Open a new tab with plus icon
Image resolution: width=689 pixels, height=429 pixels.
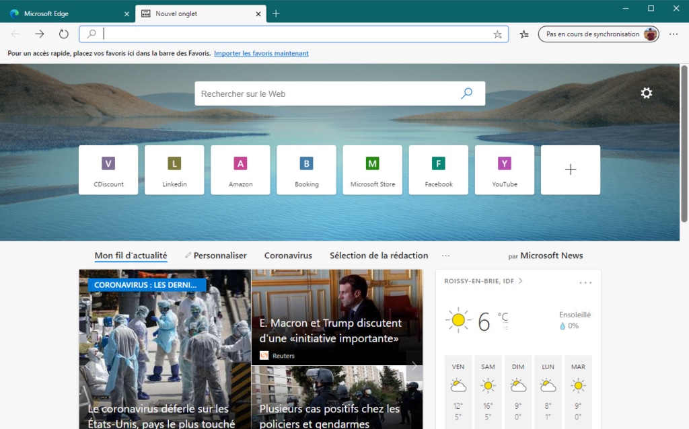(x=275, y=13)
